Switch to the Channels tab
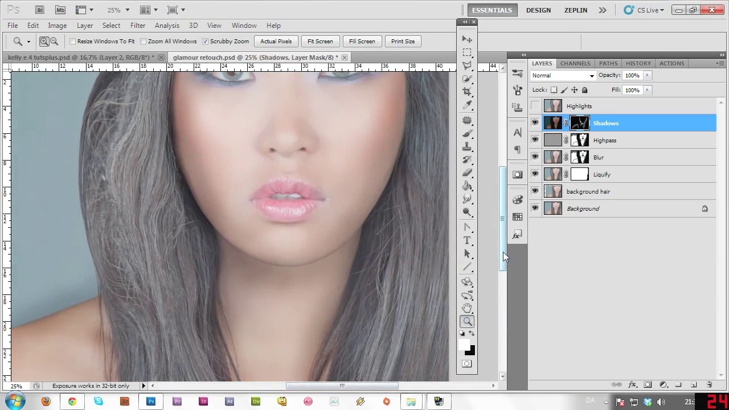 (575, 63)
